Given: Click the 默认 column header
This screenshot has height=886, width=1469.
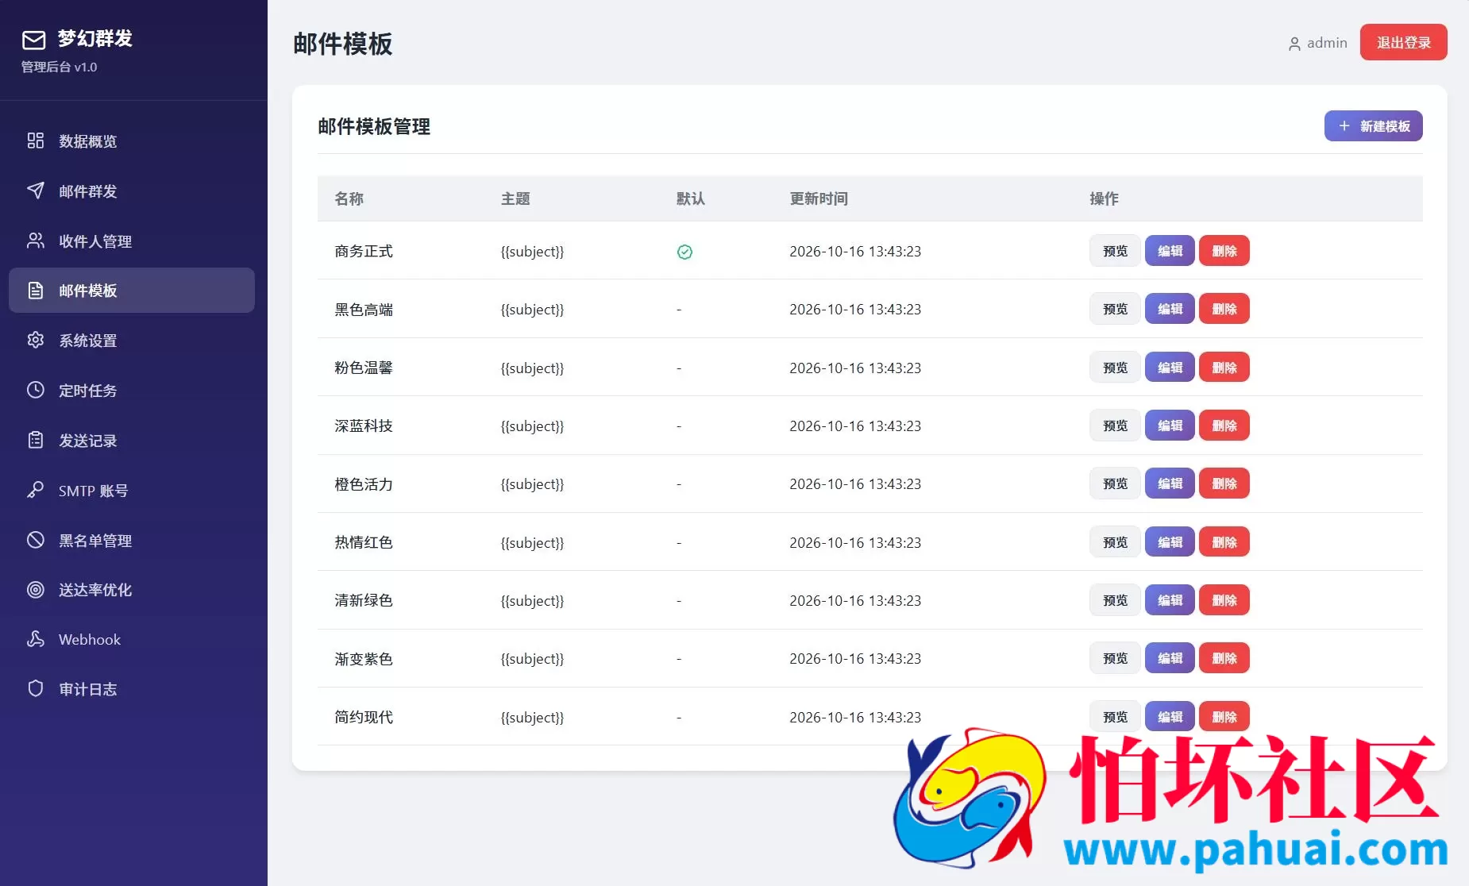Looking at the screenshot, I should tap(691, 198).
